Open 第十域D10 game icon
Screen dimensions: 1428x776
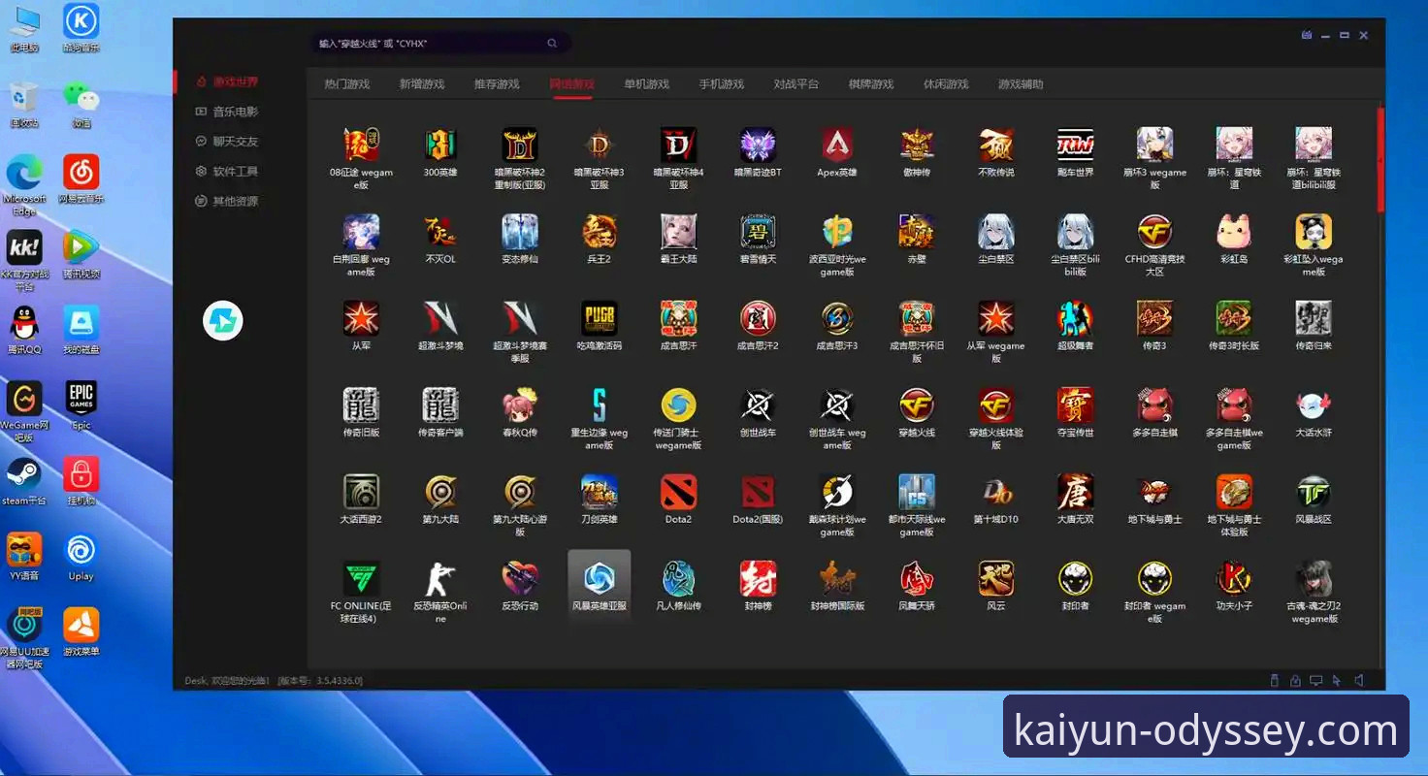[x=995, y=493]
